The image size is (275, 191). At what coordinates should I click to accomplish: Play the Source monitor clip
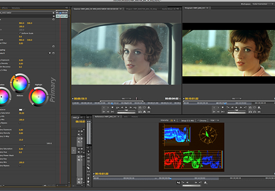[126, 107]
